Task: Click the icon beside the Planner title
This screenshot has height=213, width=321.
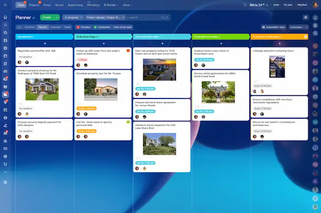Action: click(x=34, y=18)
